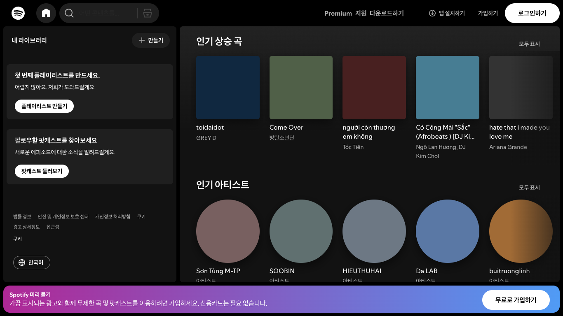Open the Premium link
The image size is (563, 316).
338,13
